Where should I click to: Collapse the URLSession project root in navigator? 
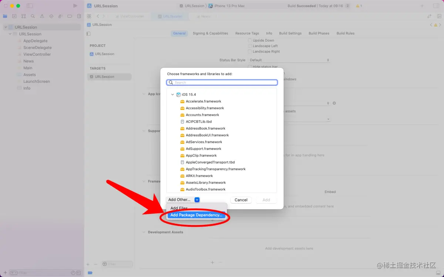pos(6,27)
